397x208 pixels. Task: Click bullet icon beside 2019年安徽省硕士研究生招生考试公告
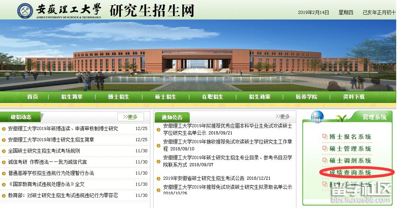(158, 179)
